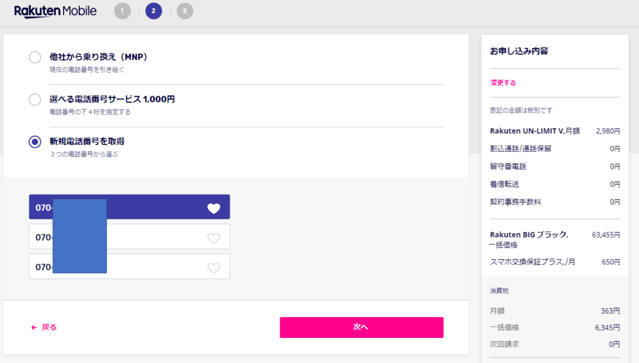The image size is (639, 363).
Task: Click the filled heart on selected number
Action: tap(213, 209)
